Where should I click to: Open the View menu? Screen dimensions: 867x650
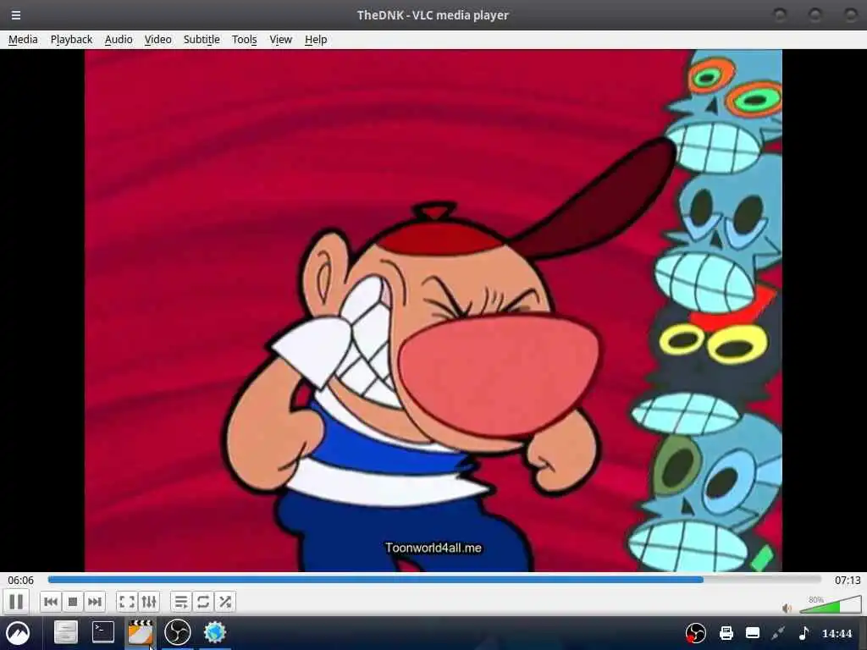[280, 39]
